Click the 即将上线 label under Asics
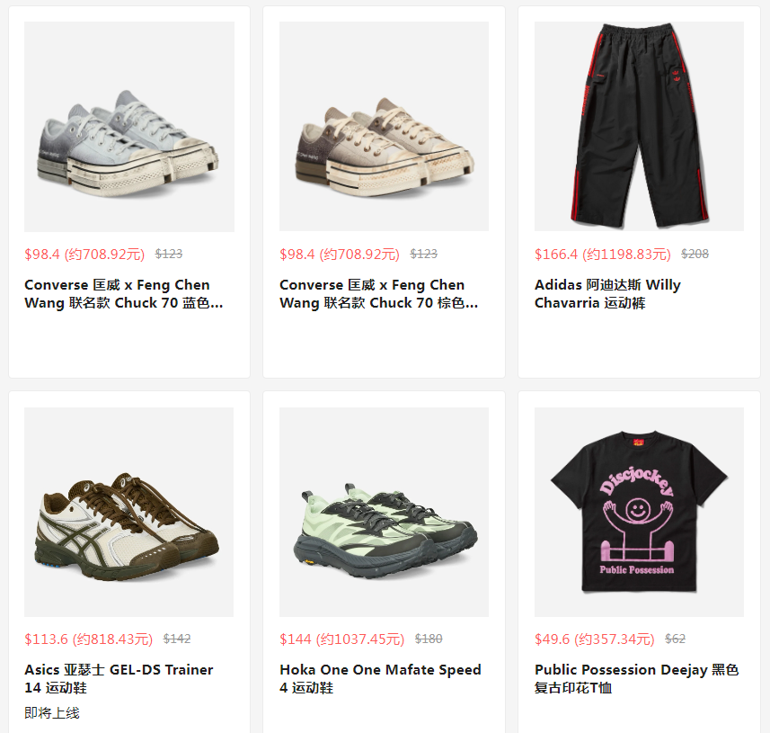 click(52, 713)
